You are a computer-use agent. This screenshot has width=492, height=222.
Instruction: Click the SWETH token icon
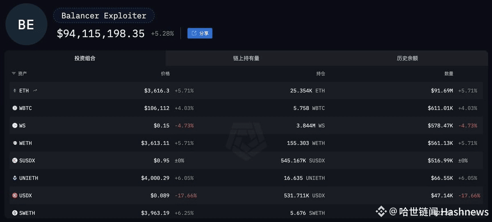coord(15,213)
